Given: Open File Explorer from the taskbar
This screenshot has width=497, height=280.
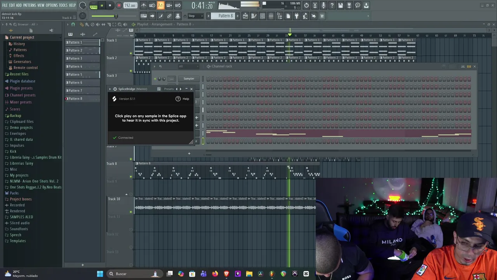Looking at the screenshot, I should tap(249, 274).
